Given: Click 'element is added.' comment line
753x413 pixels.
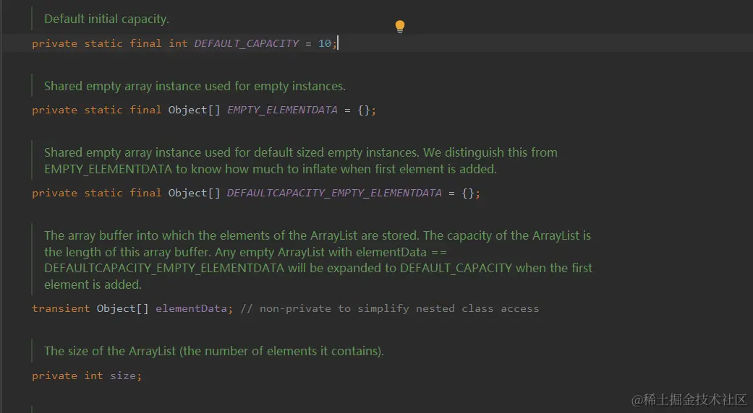Looking at the screenshot, I should pos(93,284).
